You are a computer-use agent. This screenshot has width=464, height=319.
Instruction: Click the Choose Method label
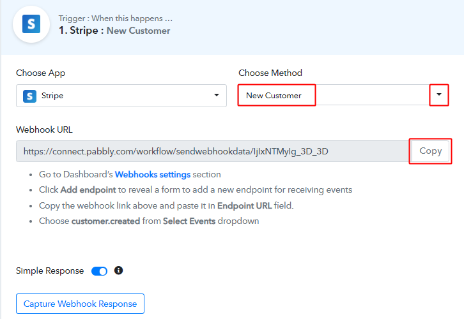[x=270, y=73]
